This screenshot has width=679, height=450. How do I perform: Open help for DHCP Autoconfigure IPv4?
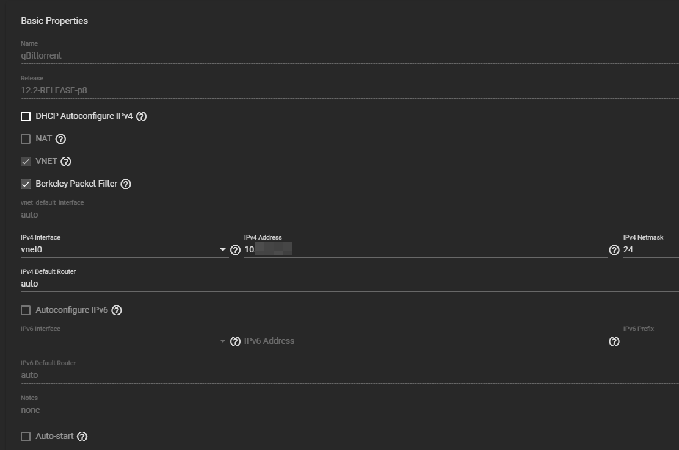pyautogui.click(x=141, y=116)
